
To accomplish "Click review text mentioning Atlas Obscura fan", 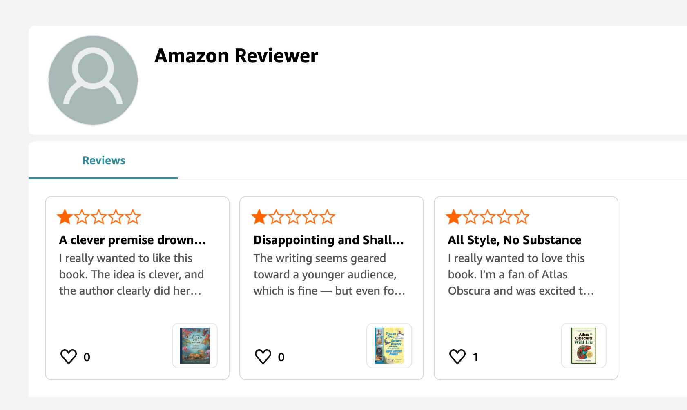I will [x=520, y=274].
